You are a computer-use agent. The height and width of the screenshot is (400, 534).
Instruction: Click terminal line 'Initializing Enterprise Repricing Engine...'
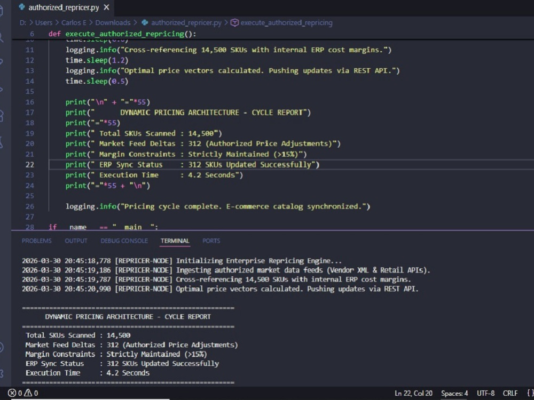coord(258,261)
